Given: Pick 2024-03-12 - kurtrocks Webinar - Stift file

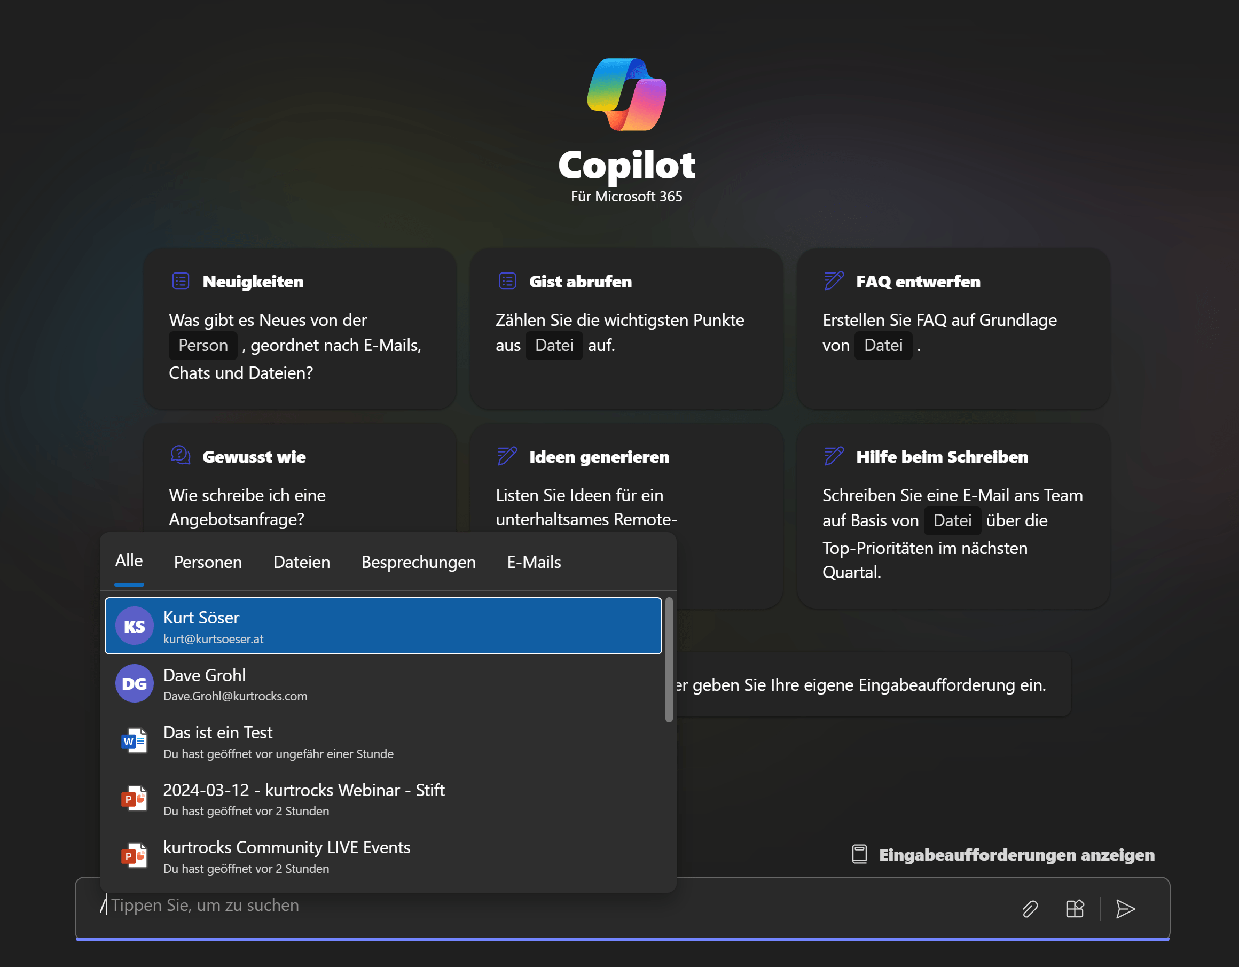Looking at the screenshot, I should [383, 799].
